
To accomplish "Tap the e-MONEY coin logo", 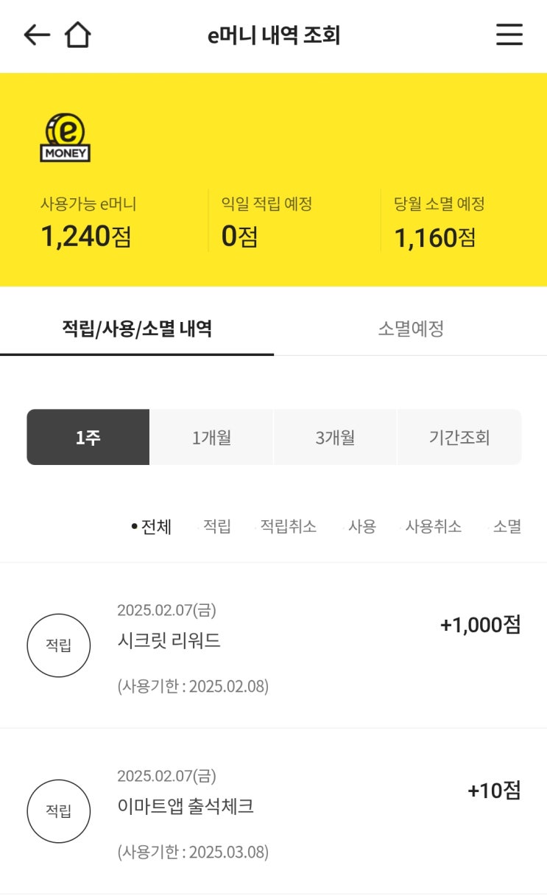I will click(x=65, y=138).
